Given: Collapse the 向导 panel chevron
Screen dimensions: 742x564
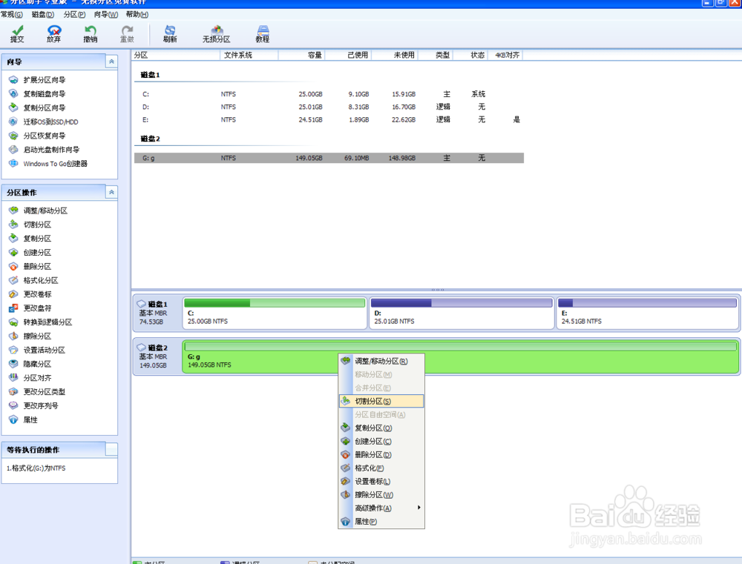Looking at the screenshot, I should coord(111,62).
